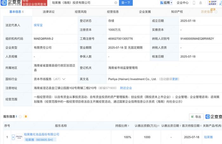Switch to the 基本信息 tab
The height and width of the screenshot is (144, 222).
[16, 12]
